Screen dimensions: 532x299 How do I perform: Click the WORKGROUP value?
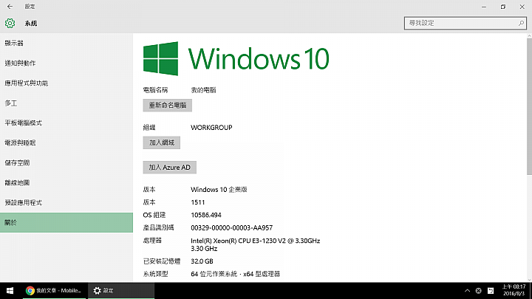click(211, 128)
